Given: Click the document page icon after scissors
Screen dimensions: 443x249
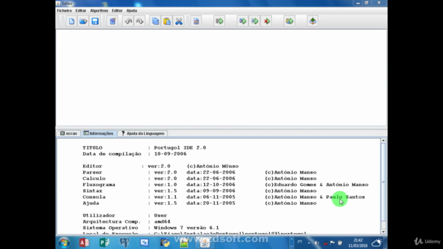Looking at the screenshot, I should click(196, 21).
